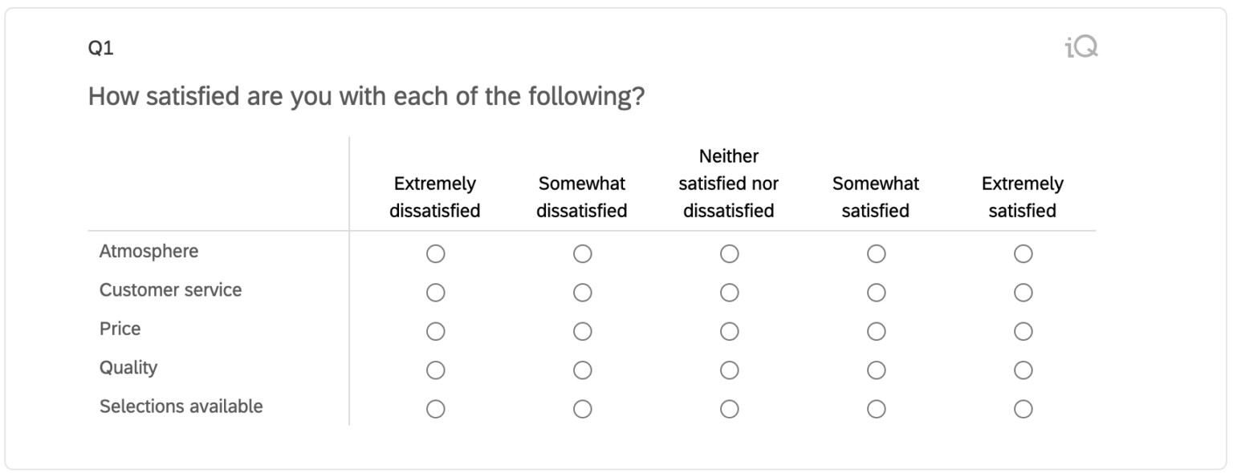This screenshot has width=1233, height=473.
Task: Select Extremely satisfied for Atmosphere
Action: [1023, 254]
